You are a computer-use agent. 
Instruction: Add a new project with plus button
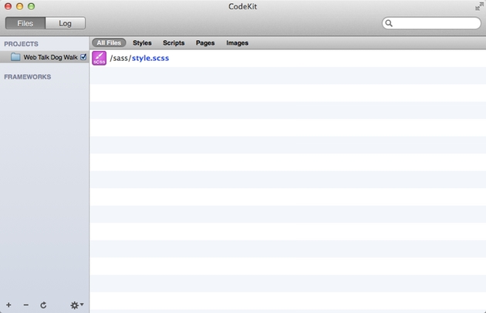point(8,305)
